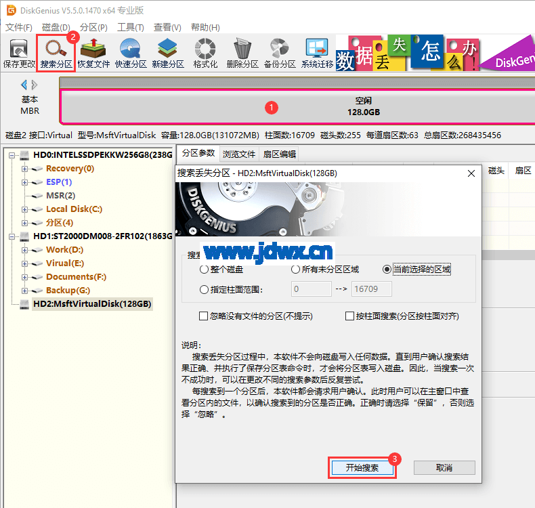Tick the 按柱面搜索 cylinder alignment checkbox
Viewport: 535px width, 508px height.
pyautogui.click(x=349, y=316)
